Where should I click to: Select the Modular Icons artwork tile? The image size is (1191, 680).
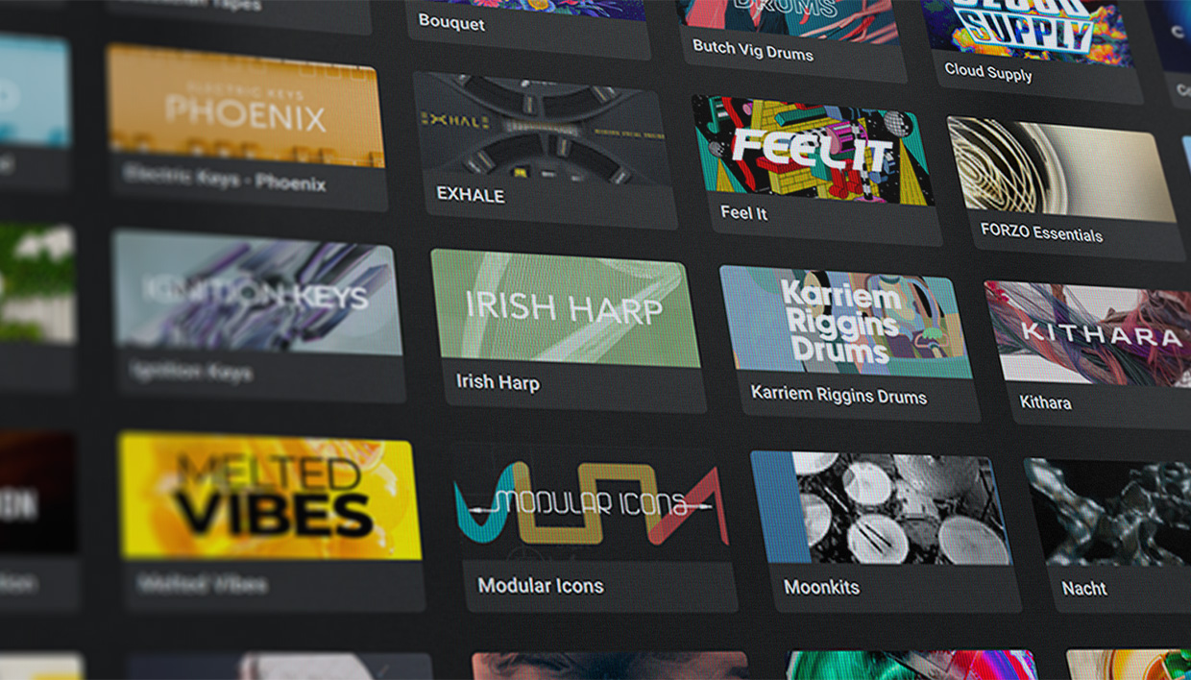tap(591, 502)
